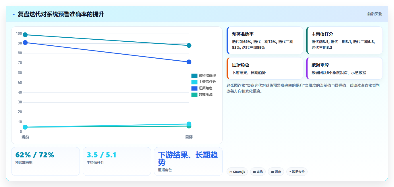The image size is (394, 187).
Task: Click the 50 y-axis tick label
Action: click(20, 83)
